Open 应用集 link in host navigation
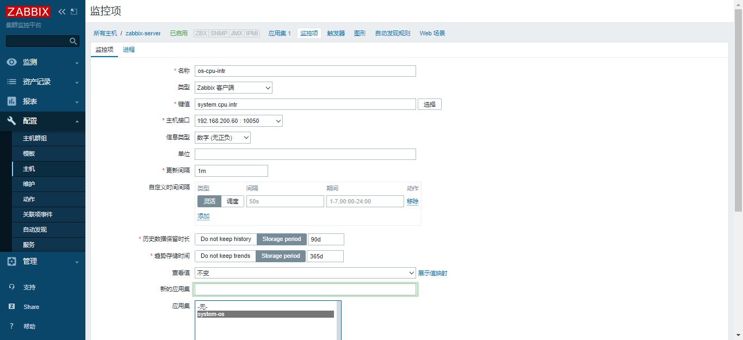 click(x=280, y=33)
